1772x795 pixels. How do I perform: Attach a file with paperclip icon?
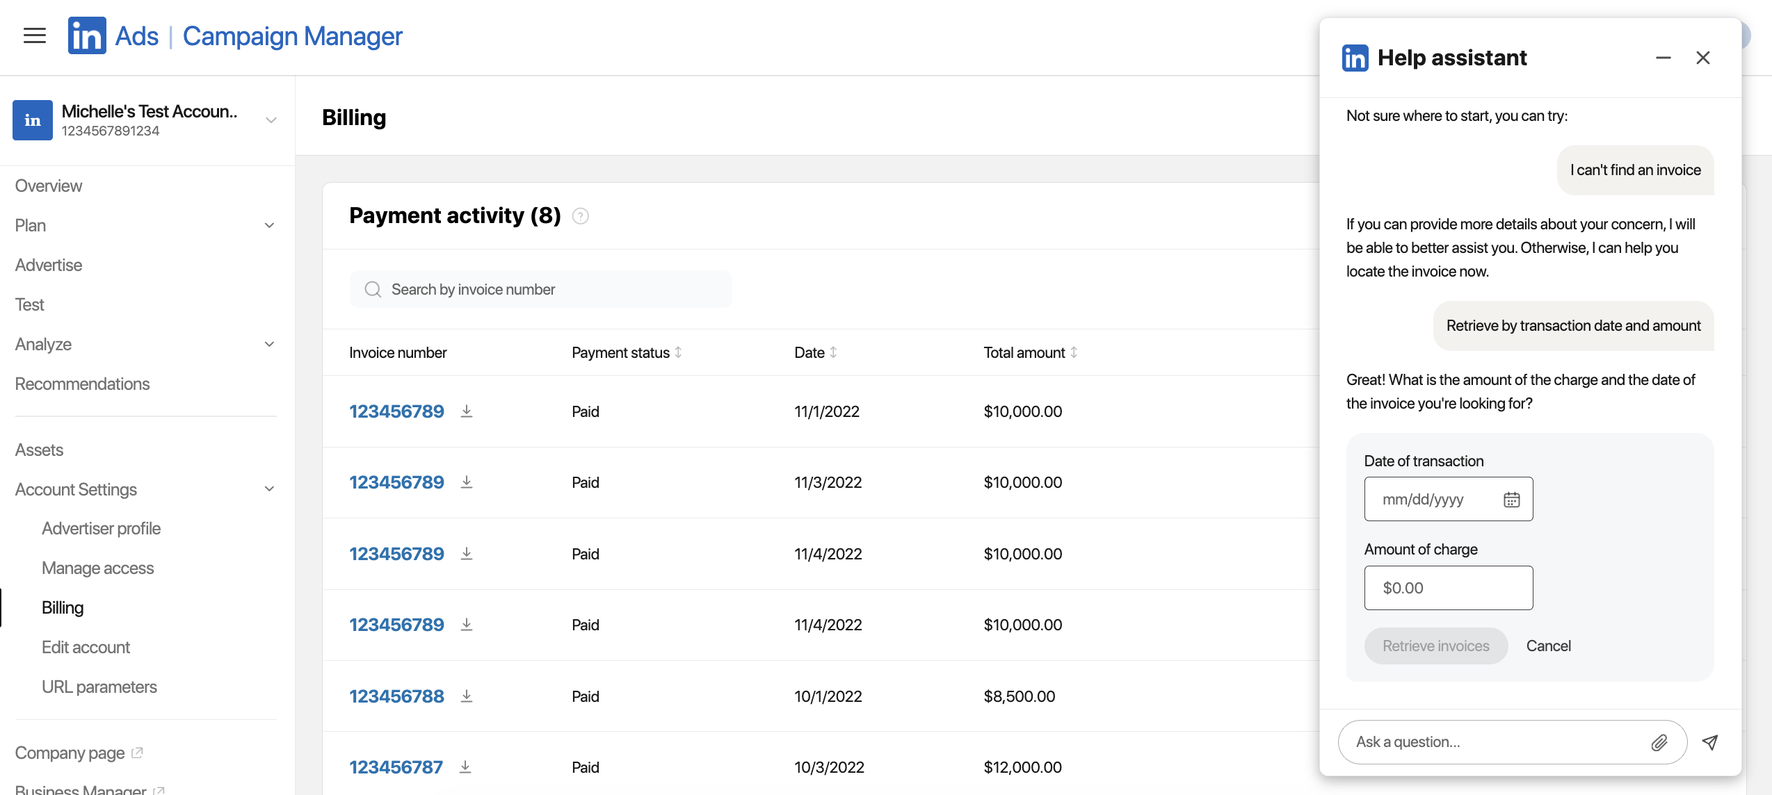(x=1659, y=743)
